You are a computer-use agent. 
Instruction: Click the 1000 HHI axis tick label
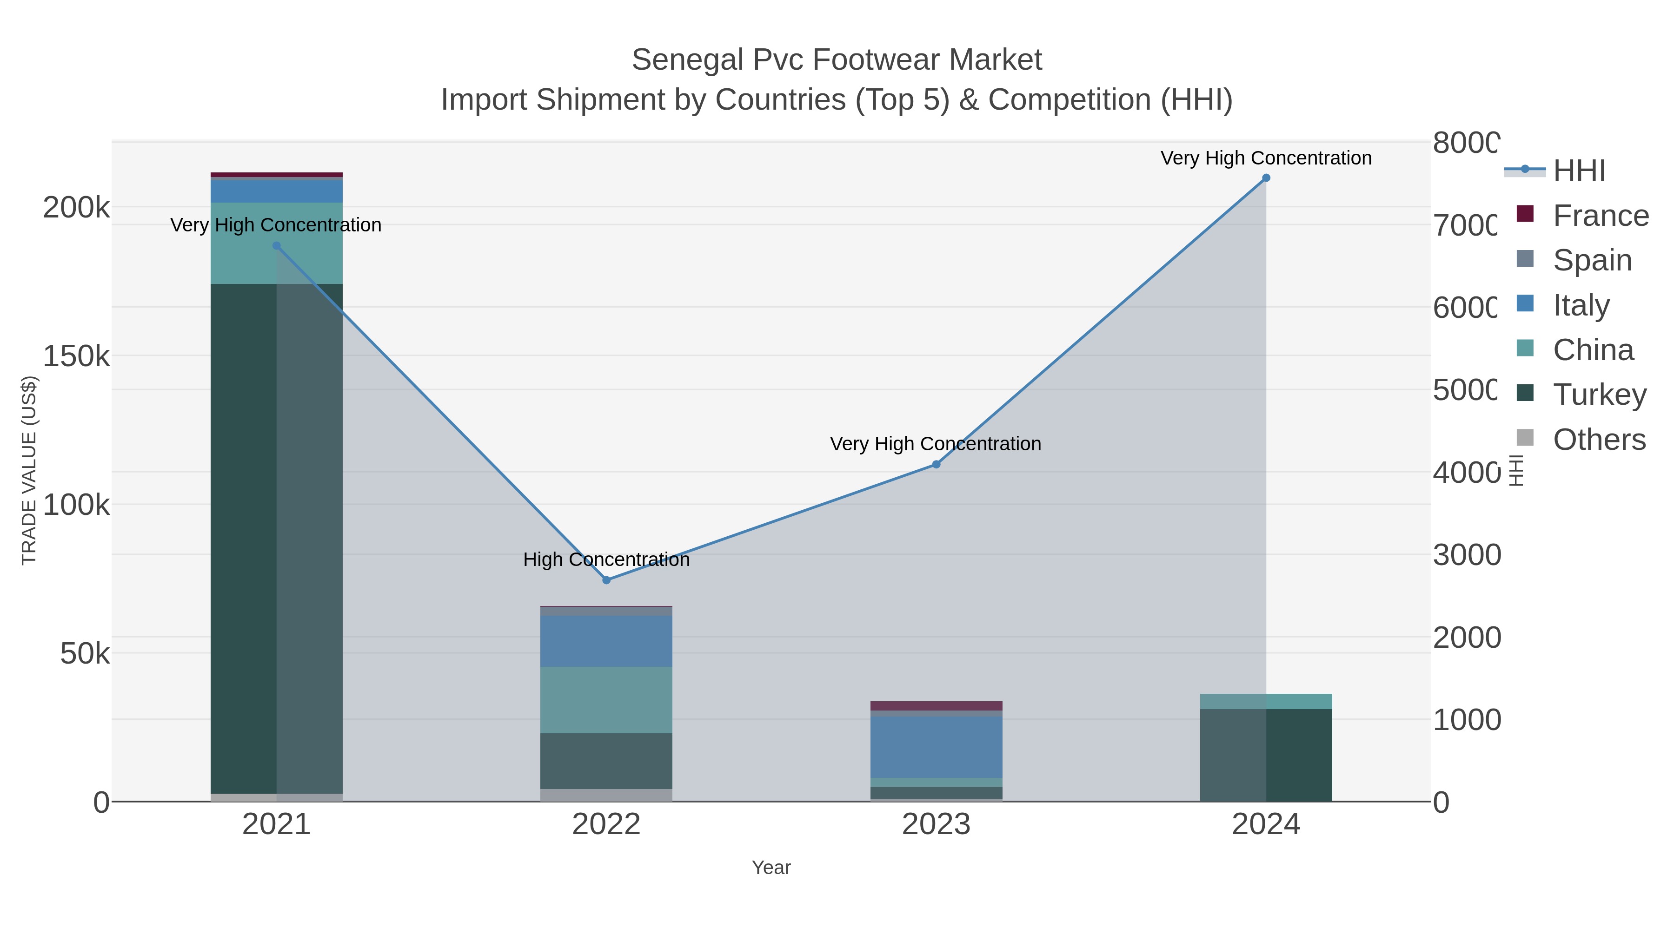point(1467,720)
